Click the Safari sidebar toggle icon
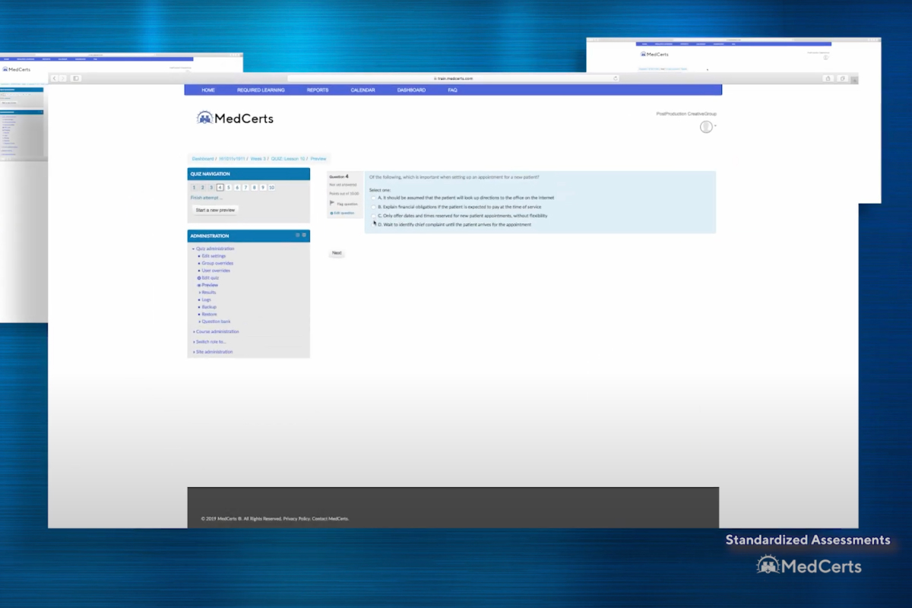 click(x=76, y=78)
